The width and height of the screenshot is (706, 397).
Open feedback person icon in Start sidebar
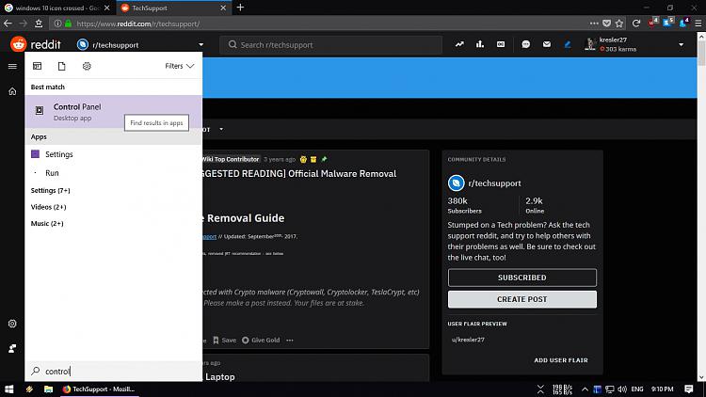tap(12, 348)
